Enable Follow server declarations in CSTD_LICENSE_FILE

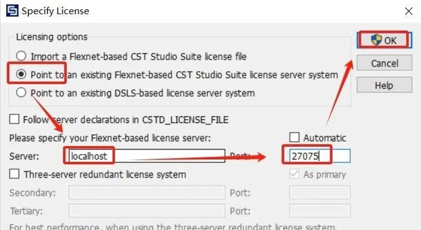pos(14,119)
